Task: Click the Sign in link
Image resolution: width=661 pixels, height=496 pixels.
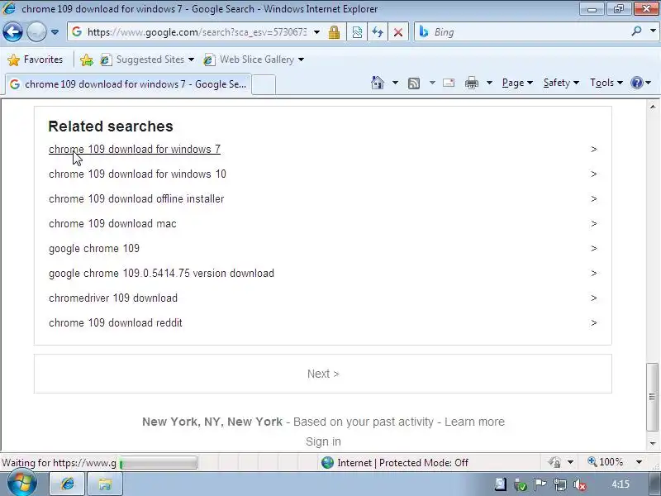Action: (323, 441)
